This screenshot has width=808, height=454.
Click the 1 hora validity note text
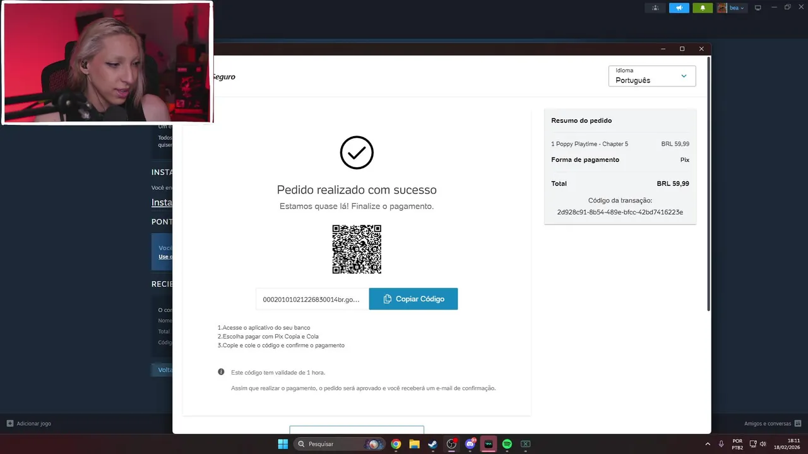[278, 373]
